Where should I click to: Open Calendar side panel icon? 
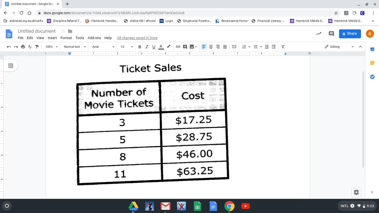372,49
